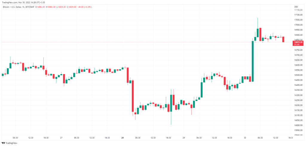Click the red 16829.00 current price label

[x=298, y=42]
